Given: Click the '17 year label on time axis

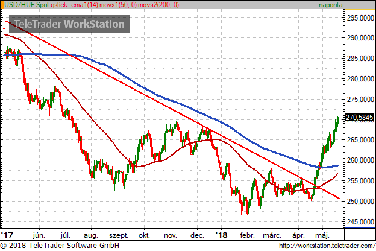Looking at the screenshot, I should [7, 235].
